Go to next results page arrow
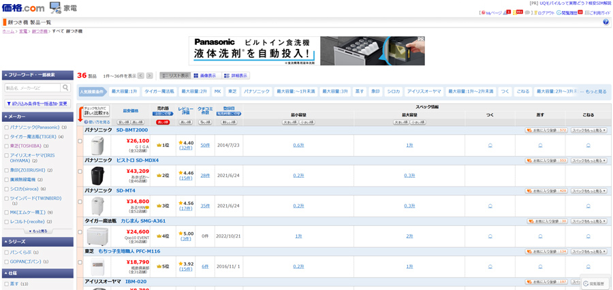613x290 pixels. pos(149,76)
